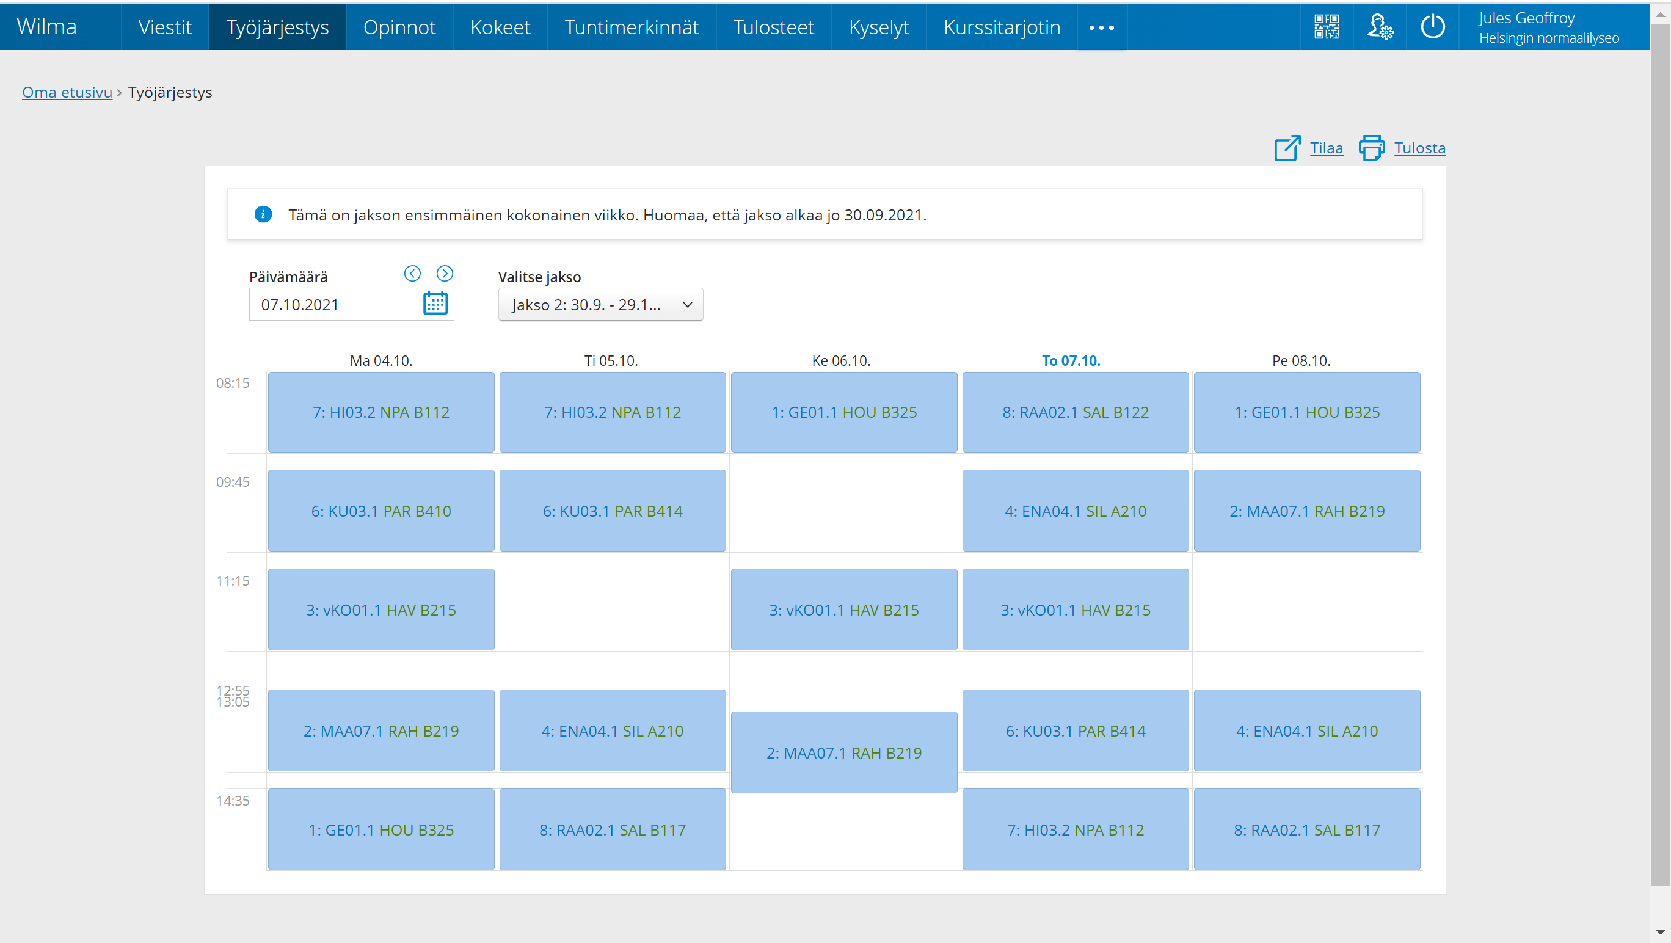
Task: Click the Tilaa external export icon
Action: pos(1287,148)
